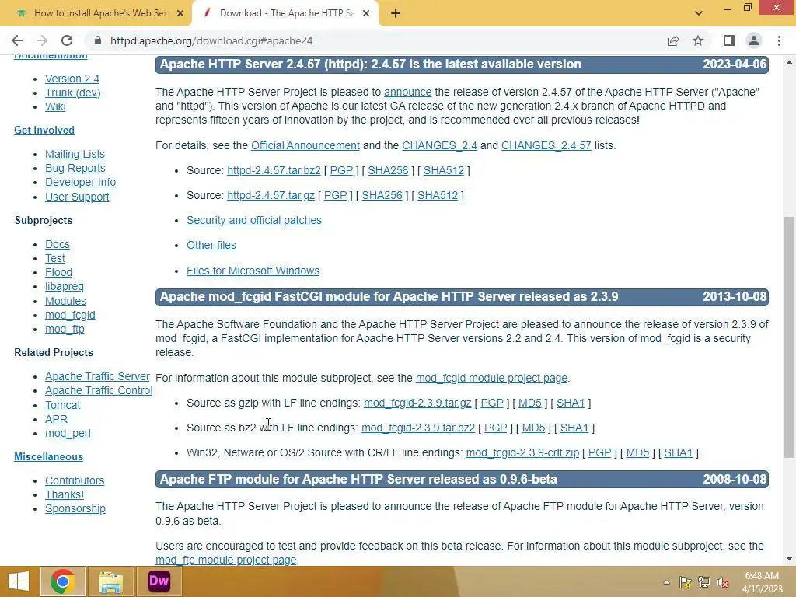The height and width of the screenshot is (597, 796).
Task: Open Mailing Lists sidebar link
Action: tap(75, 155)
